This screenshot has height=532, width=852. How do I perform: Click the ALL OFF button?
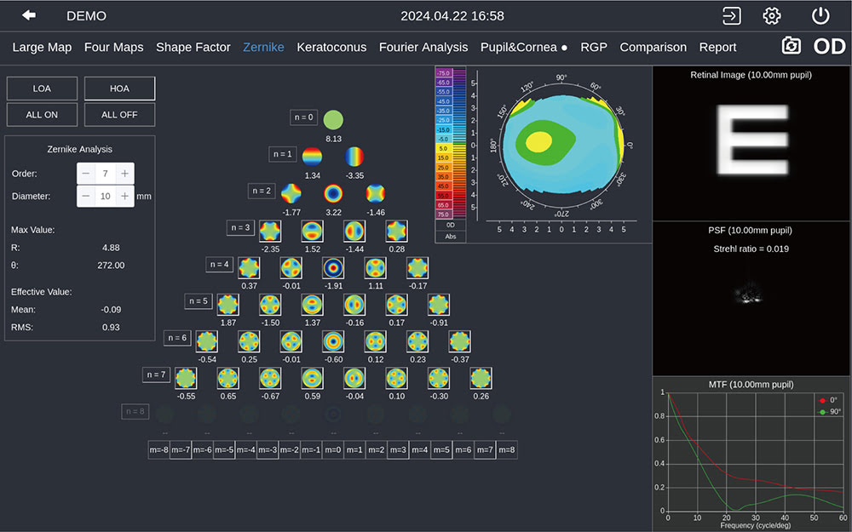pos(119,114)
